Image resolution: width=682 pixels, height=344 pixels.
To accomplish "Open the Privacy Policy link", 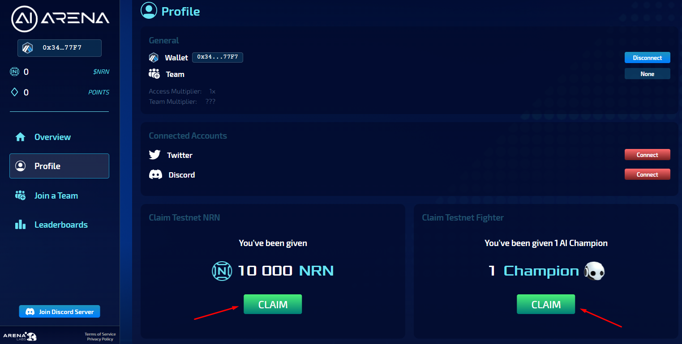I will tap(100, 339).
